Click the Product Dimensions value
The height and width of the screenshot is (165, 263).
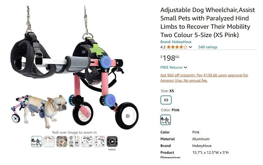(x=210, y=152)
